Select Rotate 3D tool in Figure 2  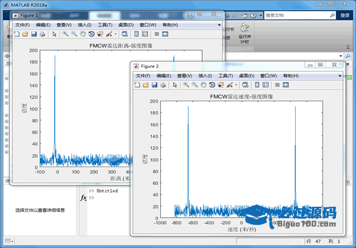[x=212, y=85]
